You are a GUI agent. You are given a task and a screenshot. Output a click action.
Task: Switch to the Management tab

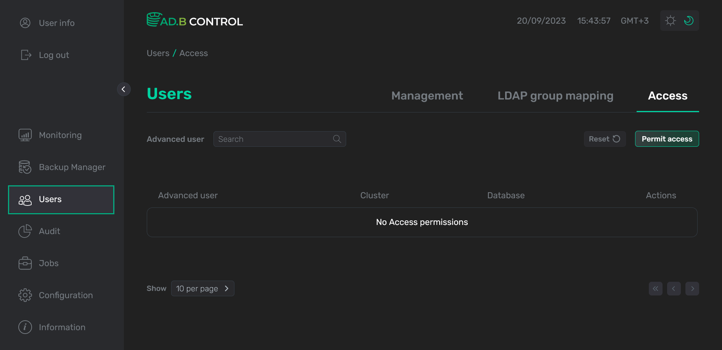click(x=427, y=96)
